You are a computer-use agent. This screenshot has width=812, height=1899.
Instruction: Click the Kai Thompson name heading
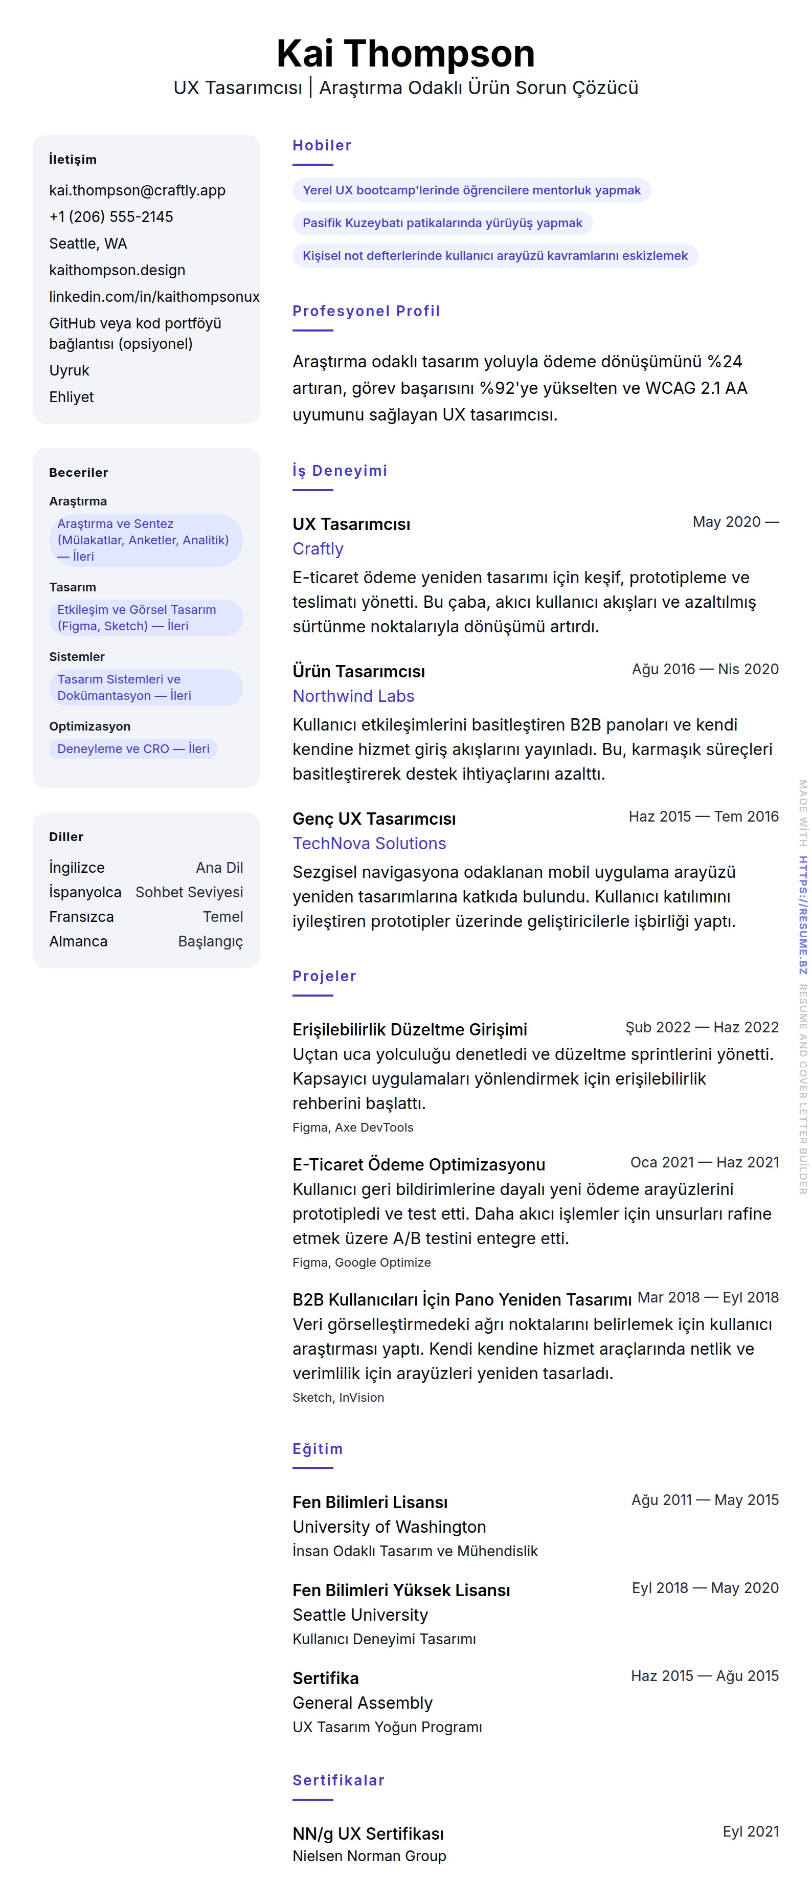click(405, 54)
